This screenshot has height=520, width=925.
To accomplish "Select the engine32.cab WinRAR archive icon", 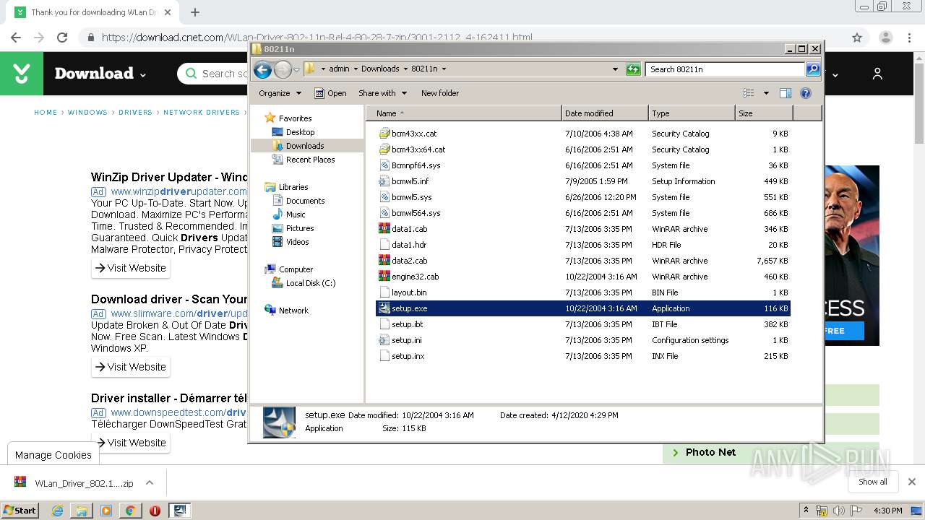I will [384, 277].
